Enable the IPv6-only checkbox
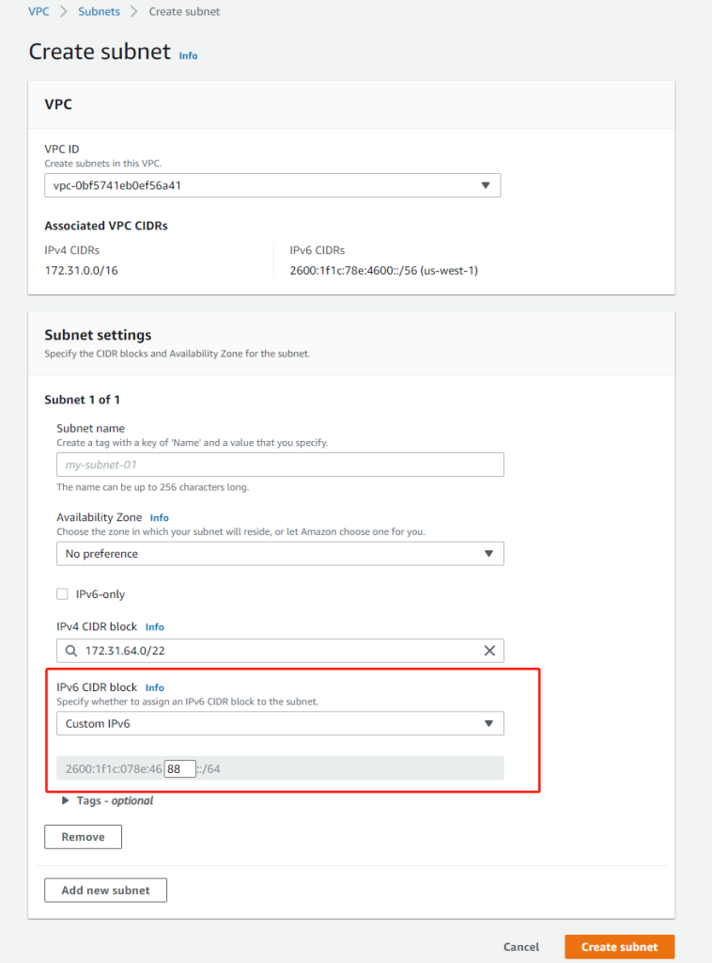Viewport: 712px width, 963px height. pos(63,594)
